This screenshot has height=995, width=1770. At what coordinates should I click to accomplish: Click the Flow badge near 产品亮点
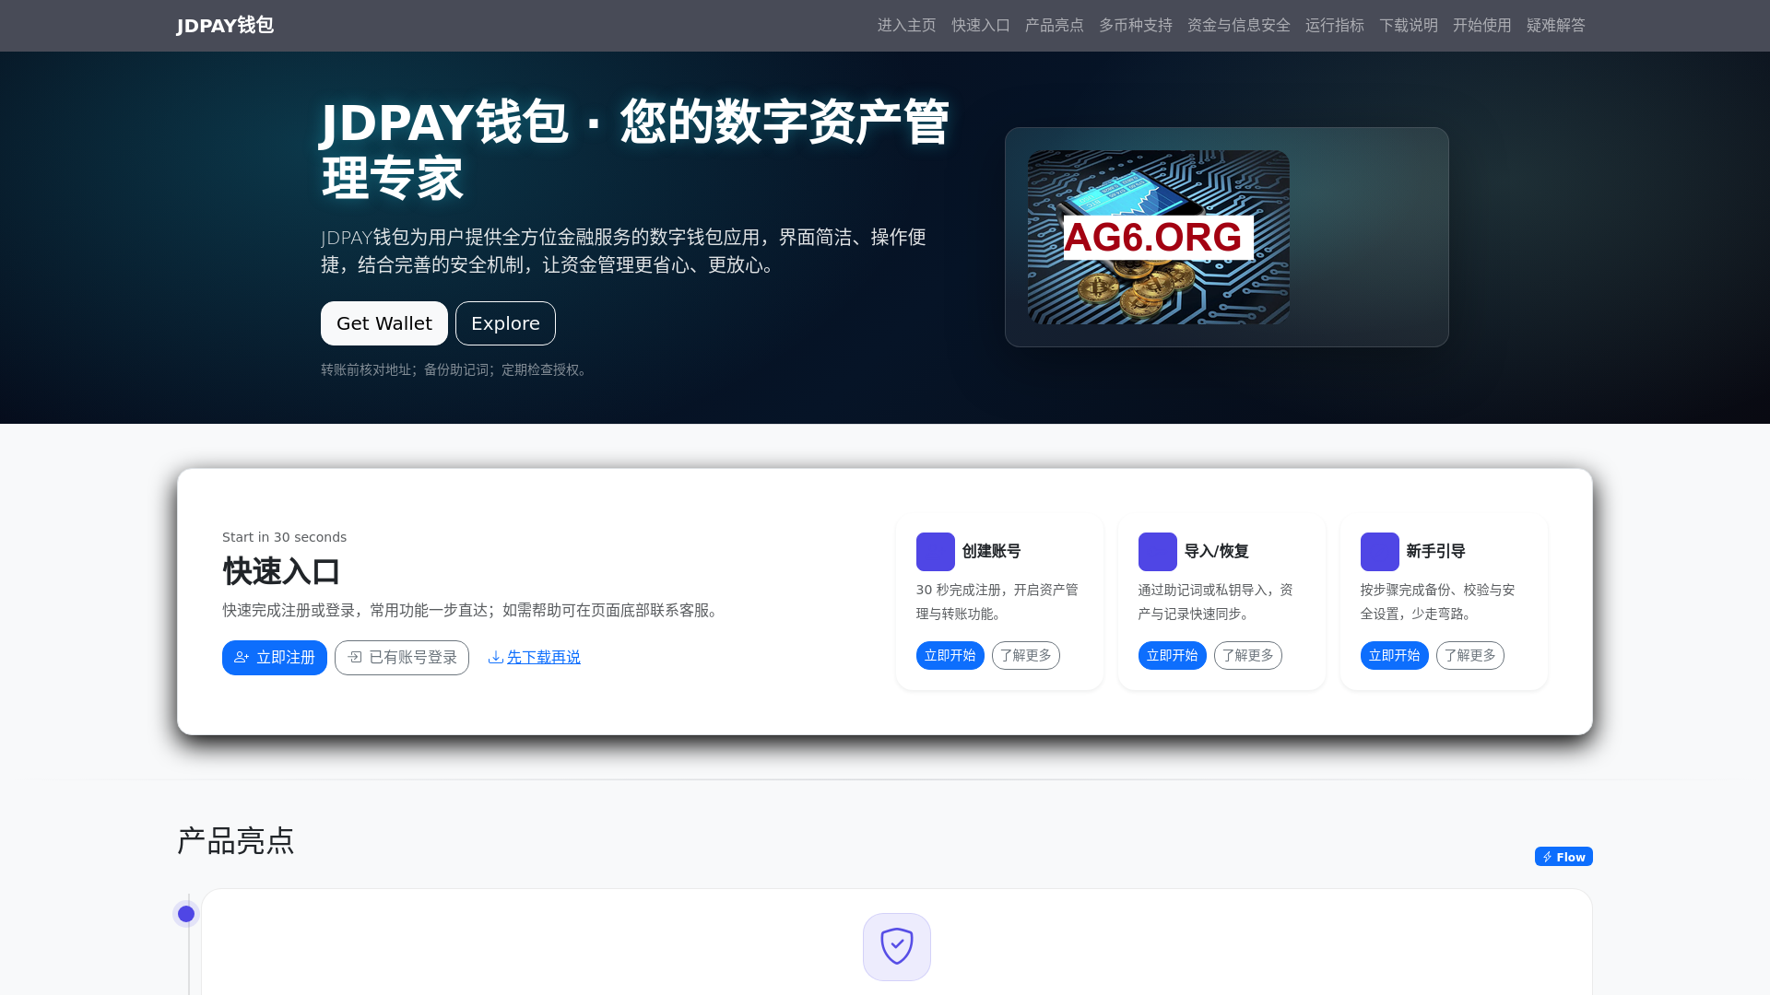click(x=1563, y=857)
